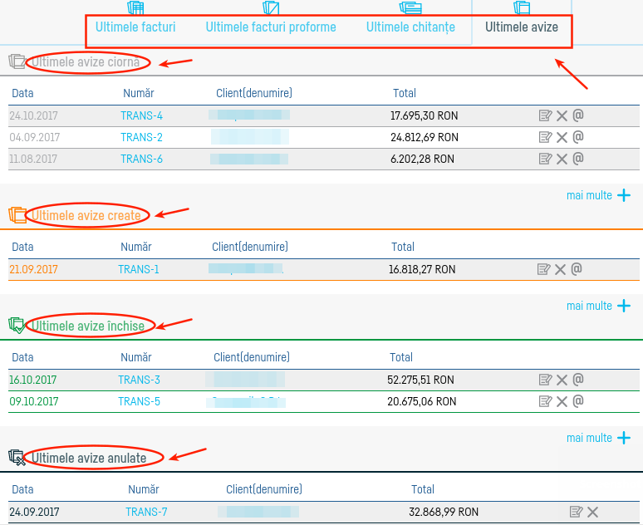Viewport: 643px width, 525px height.
Task: Delete the TRANS-2 draft notice
Action: pyautogui.click(x=562, y=138)
